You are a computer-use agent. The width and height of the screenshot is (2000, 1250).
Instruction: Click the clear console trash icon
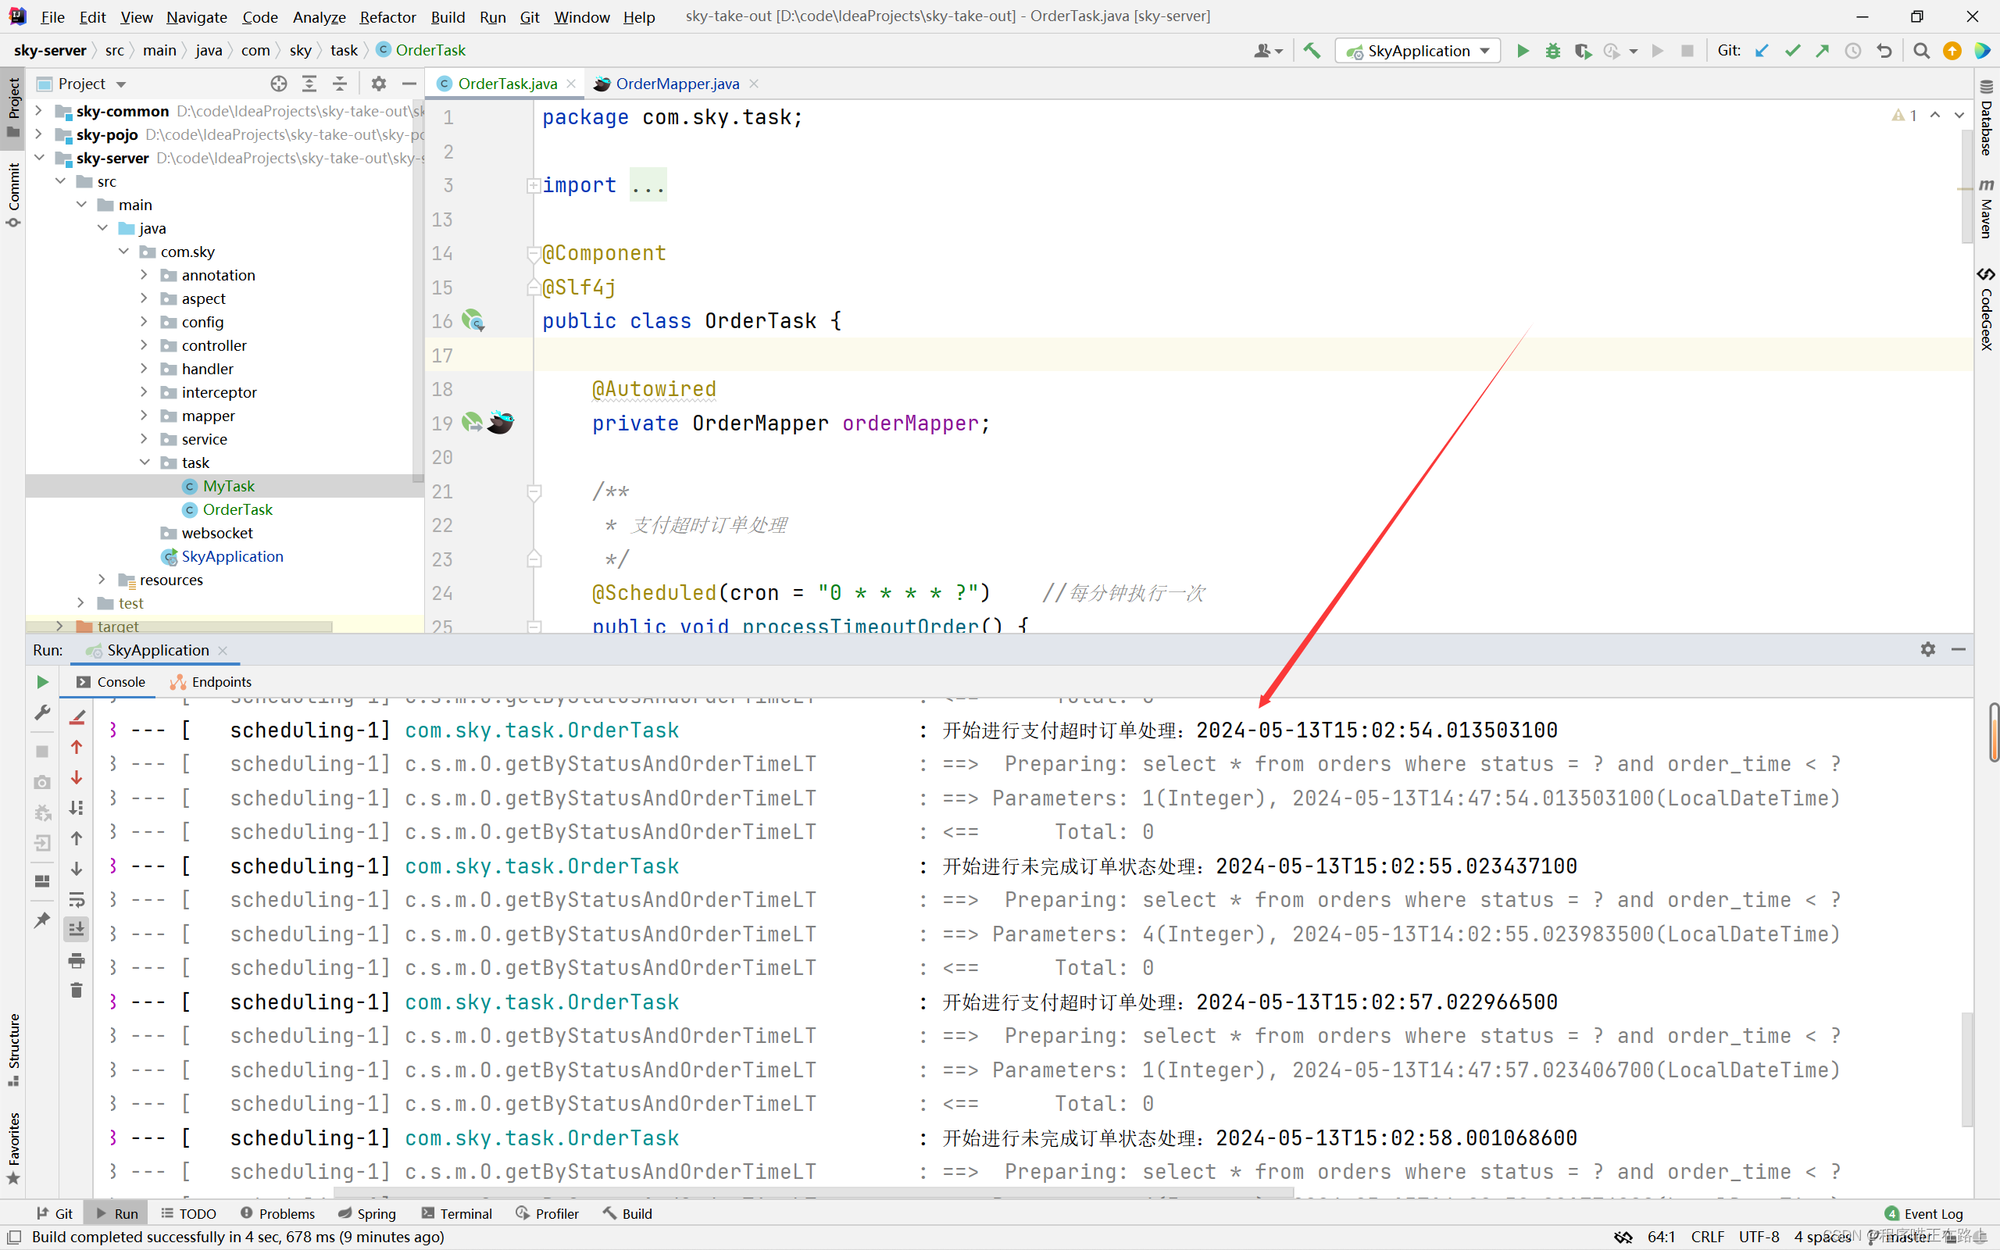pos(77,991)
